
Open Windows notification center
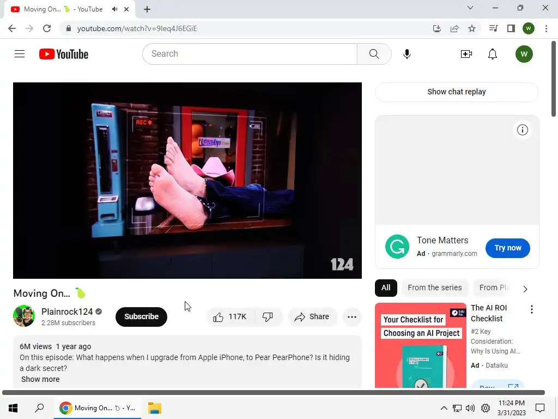540,408
